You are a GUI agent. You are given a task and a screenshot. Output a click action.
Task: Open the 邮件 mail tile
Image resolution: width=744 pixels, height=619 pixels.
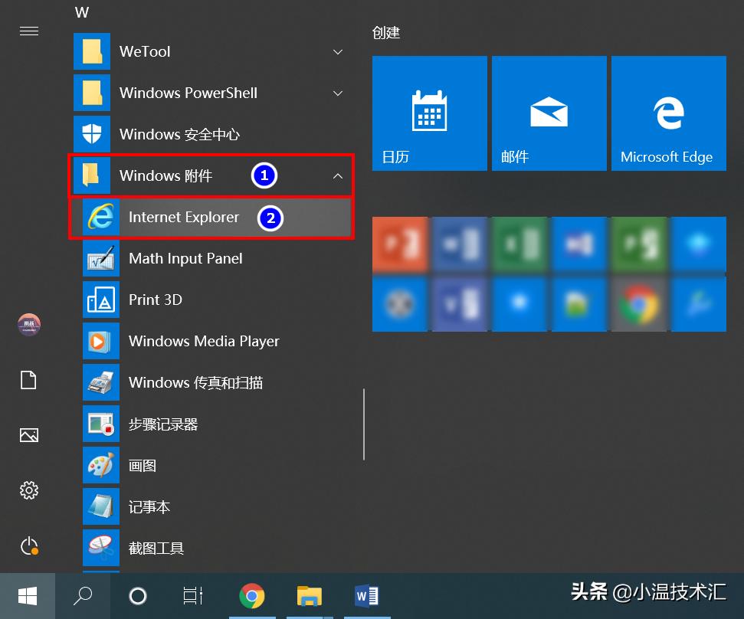549,113
